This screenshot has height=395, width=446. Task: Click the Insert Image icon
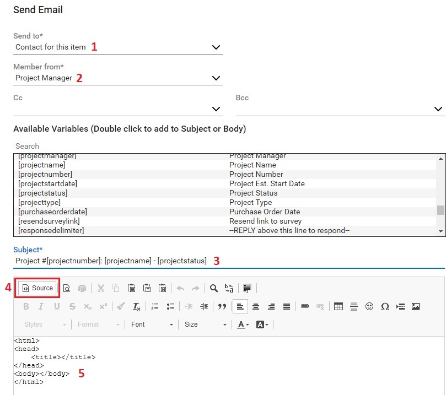(416, 306)
